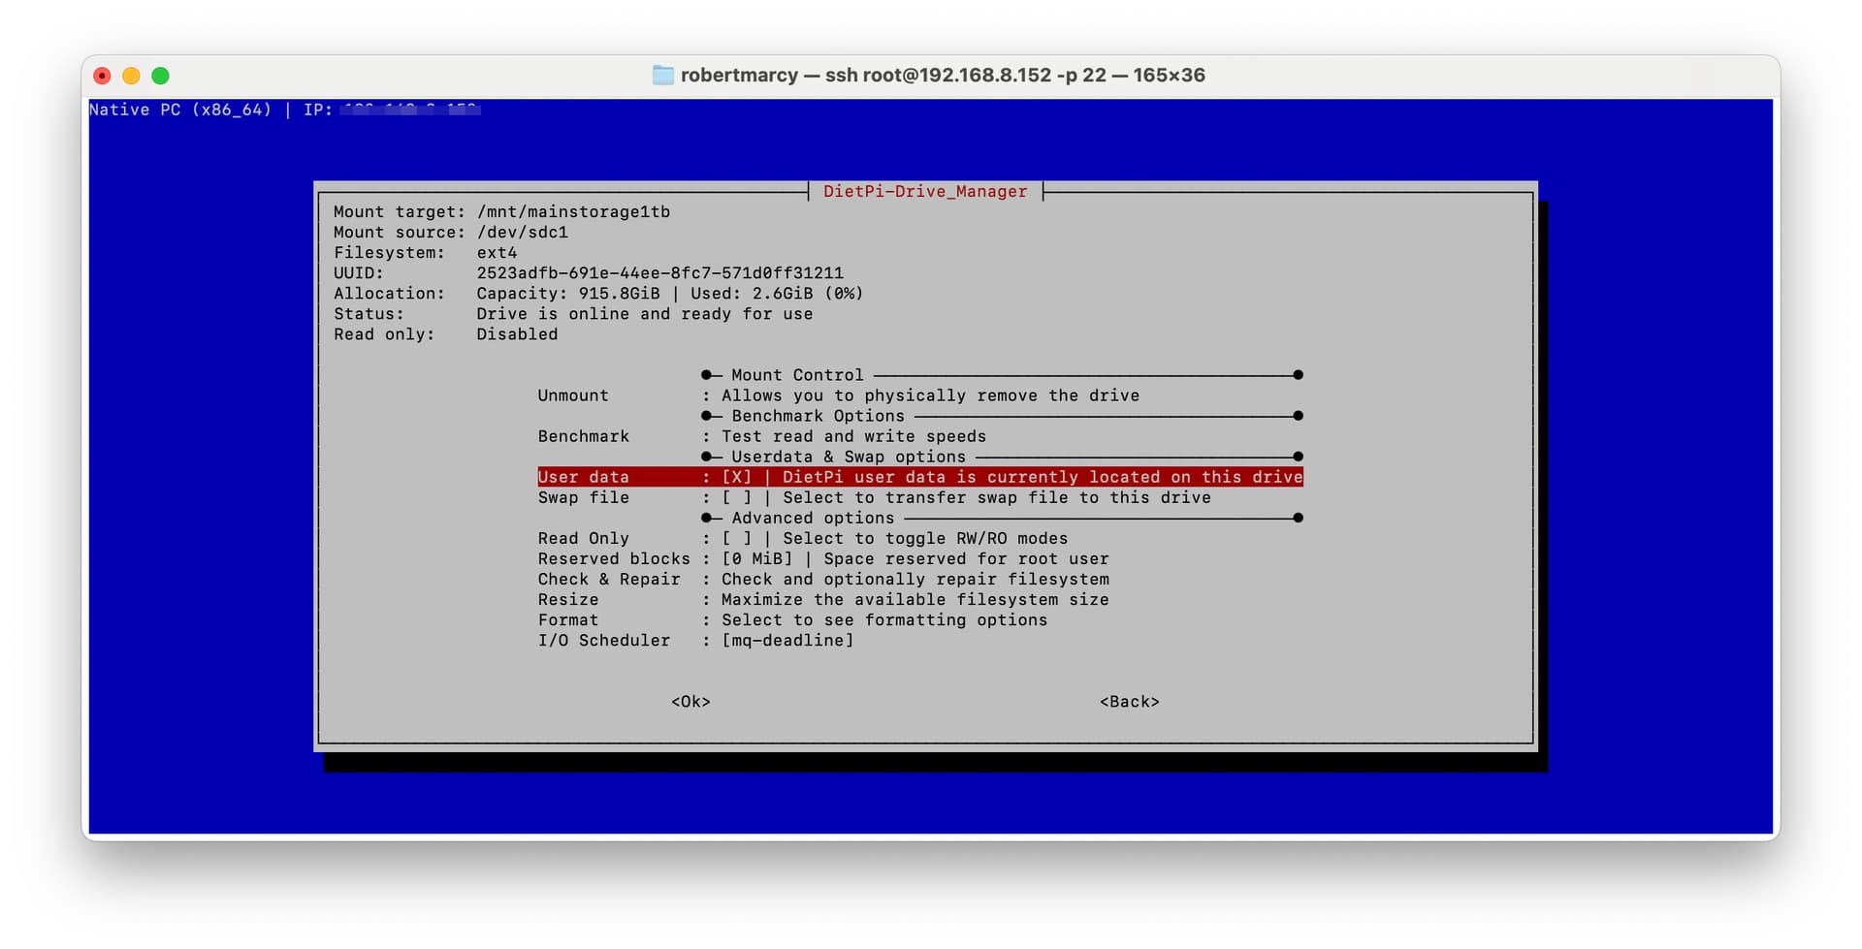Maximize the window with green button

[x=161, y=76]
